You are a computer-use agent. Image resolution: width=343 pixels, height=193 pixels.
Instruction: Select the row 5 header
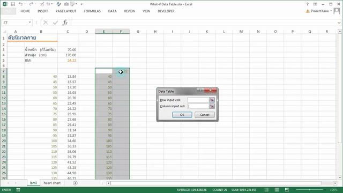[x=4, y=61]
